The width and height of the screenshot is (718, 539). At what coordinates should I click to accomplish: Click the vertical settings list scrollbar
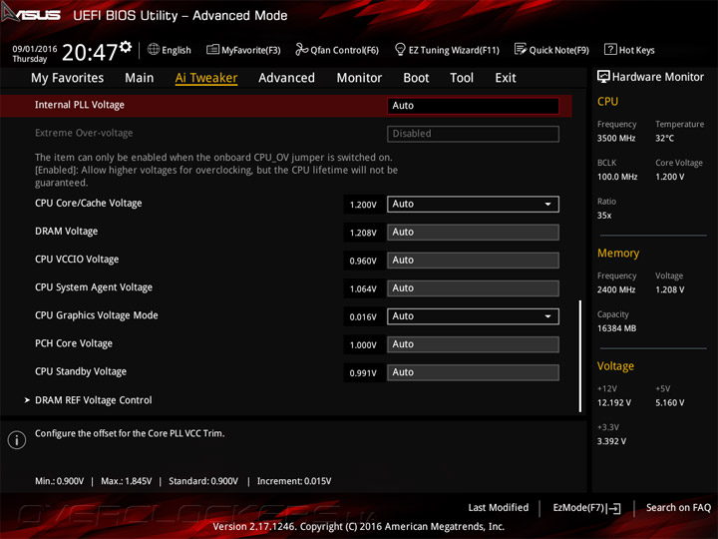pos(580,356)
